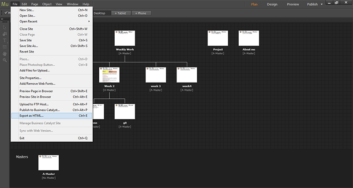Select the About me page thumbnail

(249, 38)
